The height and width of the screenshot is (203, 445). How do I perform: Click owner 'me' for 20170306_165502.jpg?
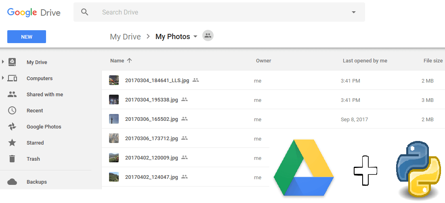[258, 120]
